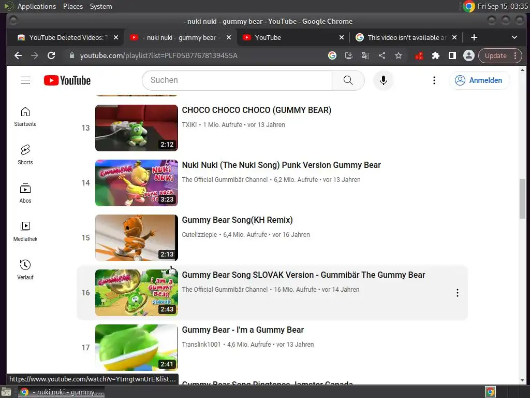Viewport: 530px width, 398px height.
Task: Go back with browser back arrow
Action: point(18,55)
